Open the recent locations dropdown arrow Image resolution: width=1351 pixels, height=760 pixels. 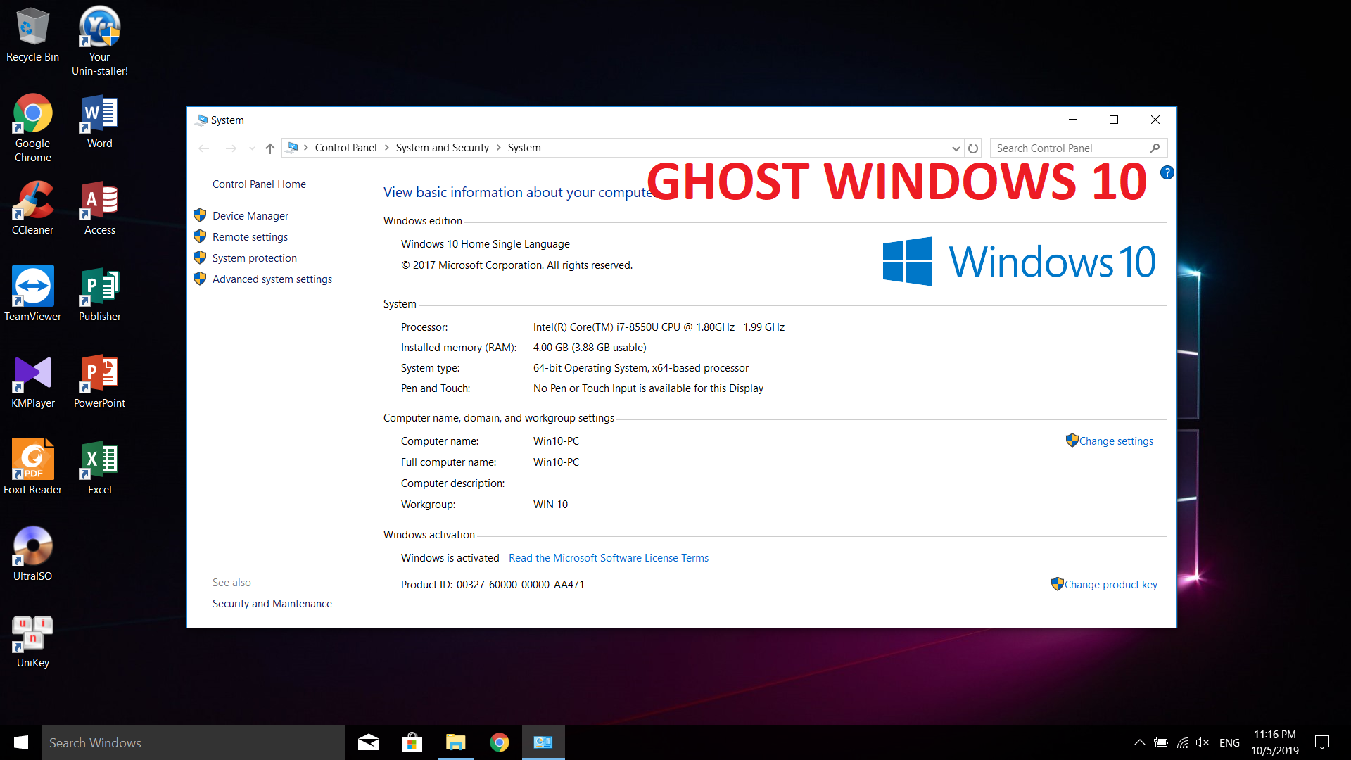tap(252, 148)
